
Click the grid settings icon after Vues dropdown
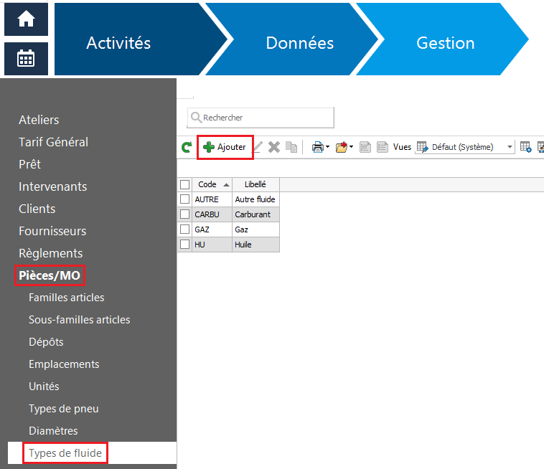(x=525, y=147)
